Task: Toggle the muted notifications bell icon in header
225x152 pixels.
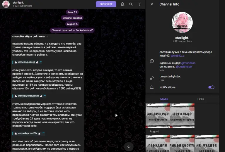Action: point(122,4)
